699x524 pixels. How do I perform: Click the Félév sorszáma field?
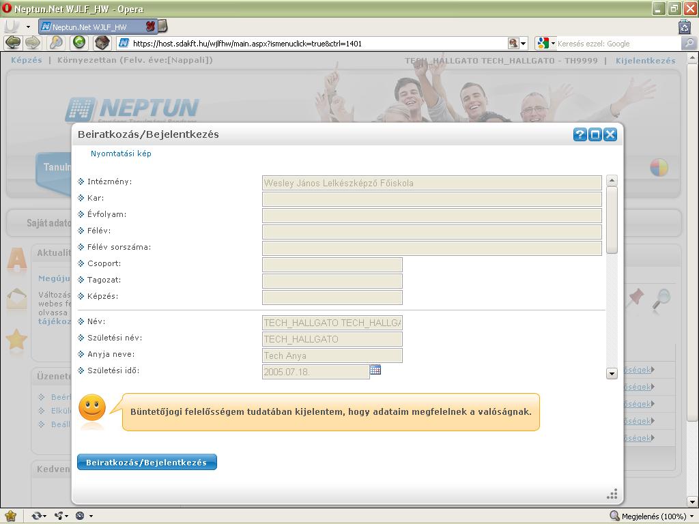432,248
